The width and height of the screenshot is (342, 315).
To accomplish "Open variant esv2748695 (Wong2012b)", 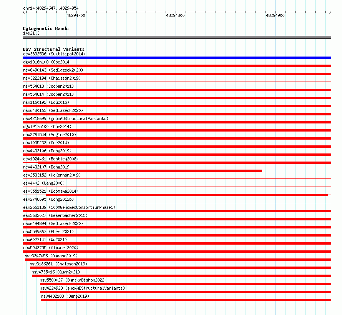I will (48, 199).
